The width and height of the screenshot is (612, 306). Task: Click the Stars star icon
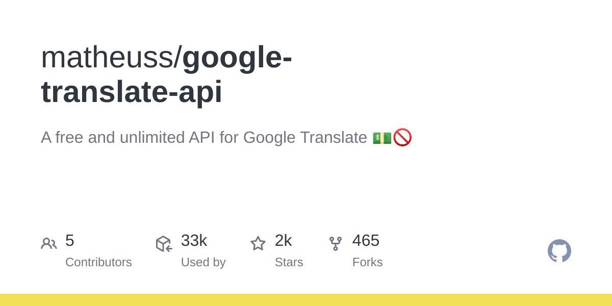coord(258,244)
